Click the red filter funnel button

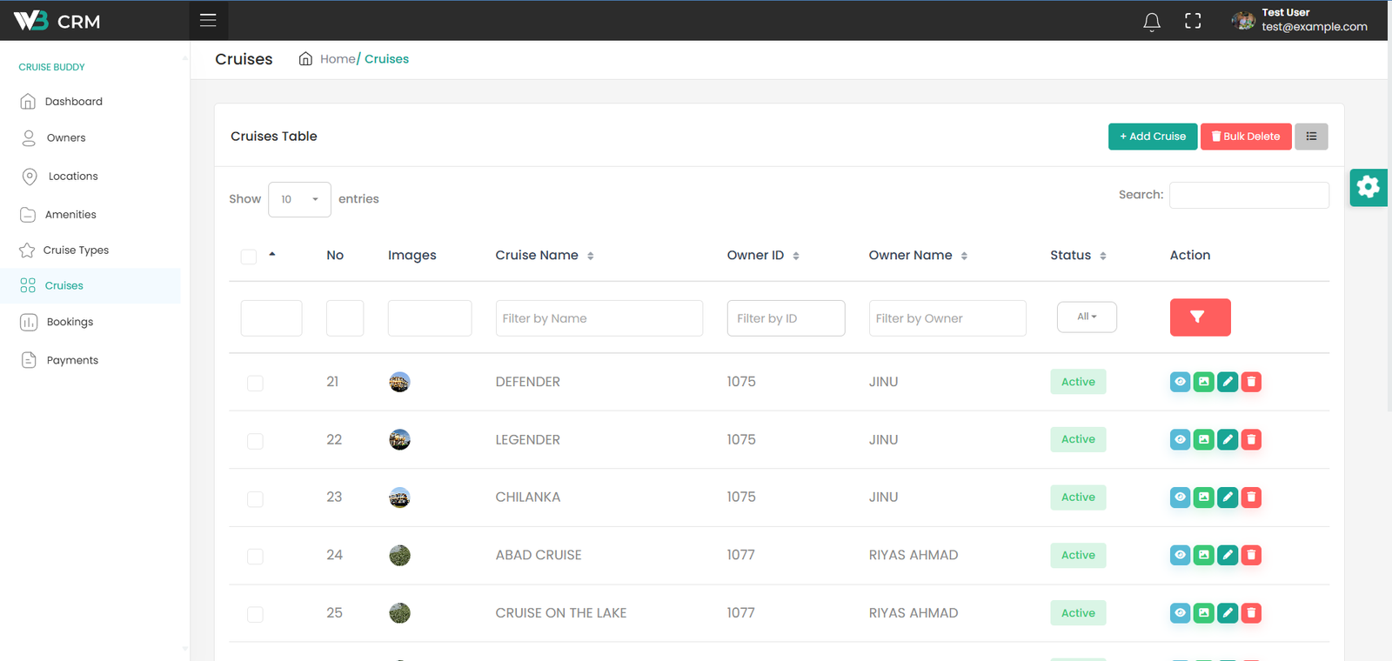click(x=1200, y=317)
